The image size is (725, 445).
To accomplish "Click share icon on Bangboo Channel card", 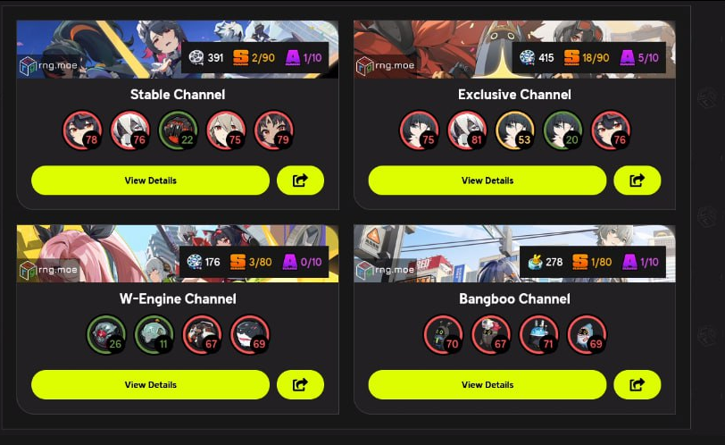I will 637,384.
